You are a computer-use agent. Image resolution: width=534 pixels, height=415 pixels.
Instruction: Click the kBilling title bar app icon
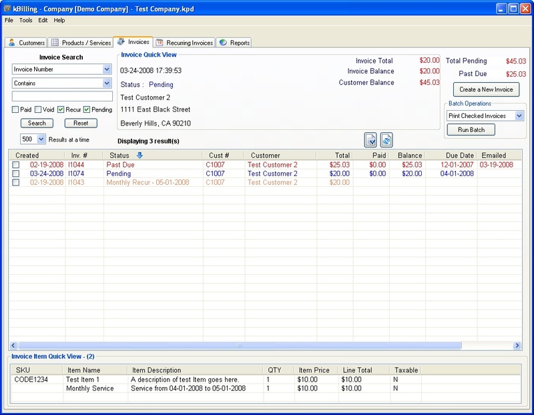point(7,9)
